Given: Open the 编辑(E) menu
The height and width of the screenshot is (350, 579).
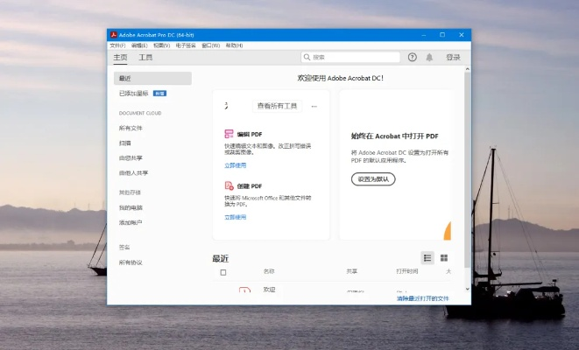Looking at the screenshot, I should click(x=139, y=45).
